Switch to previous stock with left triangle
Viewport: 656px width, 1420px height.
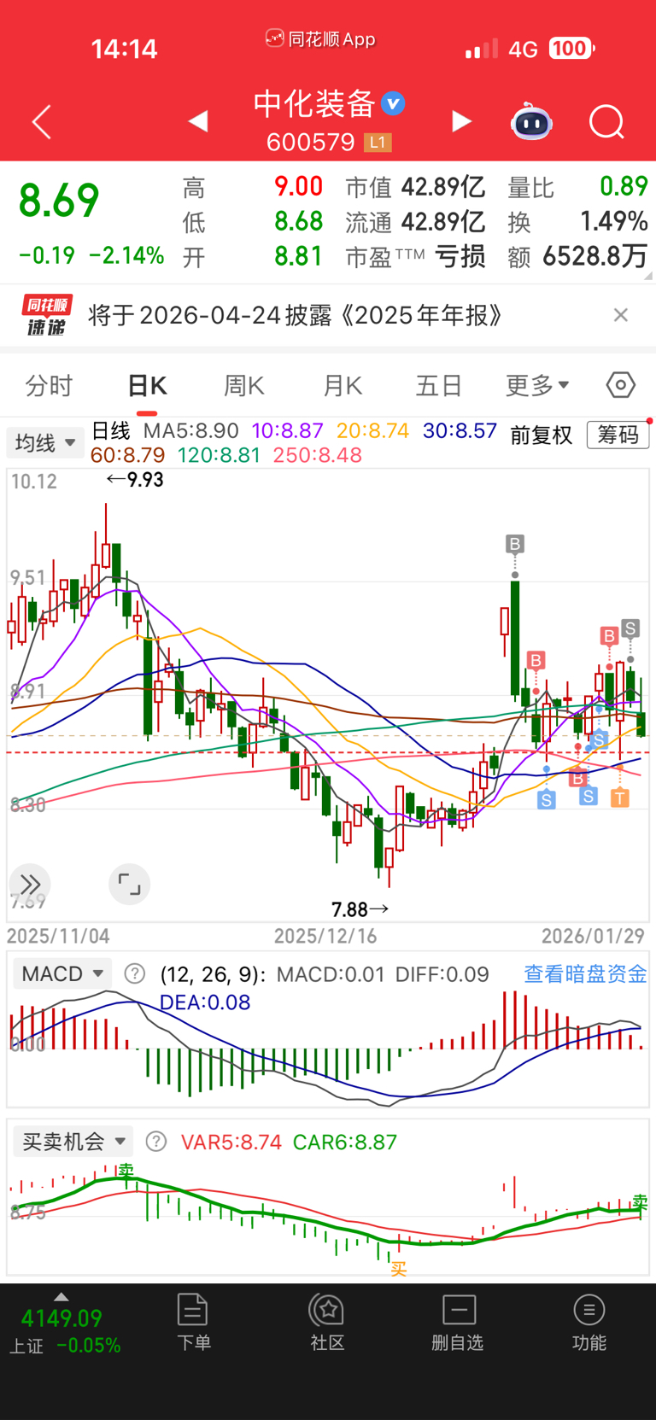tap(198, 121)
